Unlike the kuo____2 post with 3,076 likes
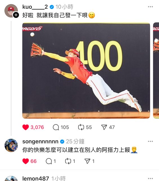Image resolution: width=159 pixels, height=181 pixels. coord(26,127)
